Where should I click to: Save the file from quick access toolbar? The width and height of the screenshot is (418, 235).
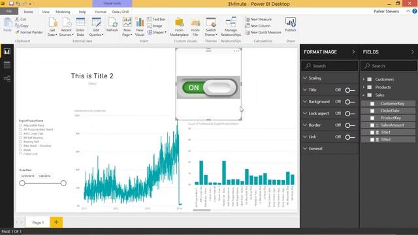point(11,4)
